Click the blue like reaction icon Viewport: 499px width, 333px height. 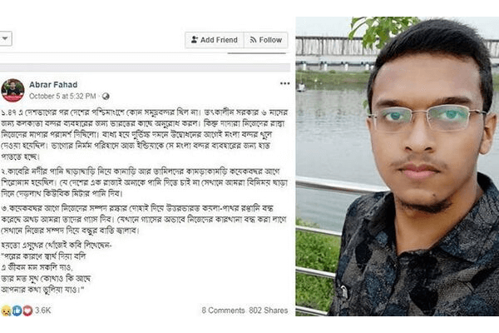(17, 311)
